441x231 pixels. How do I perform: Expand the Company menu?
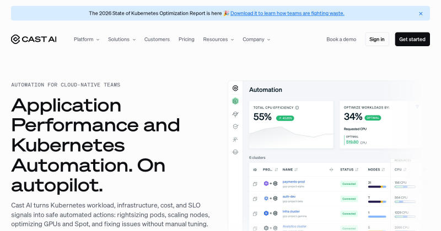coord(256,39)
